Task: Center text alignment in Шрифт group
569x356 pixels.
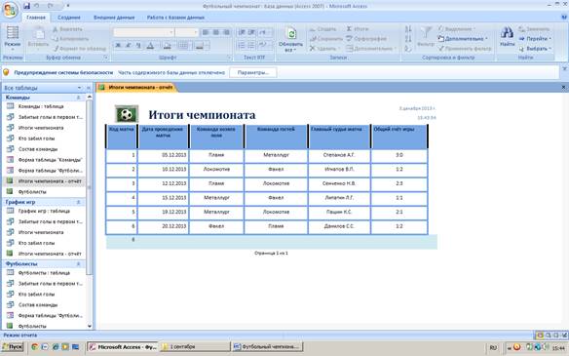Action: click(215, 32)
